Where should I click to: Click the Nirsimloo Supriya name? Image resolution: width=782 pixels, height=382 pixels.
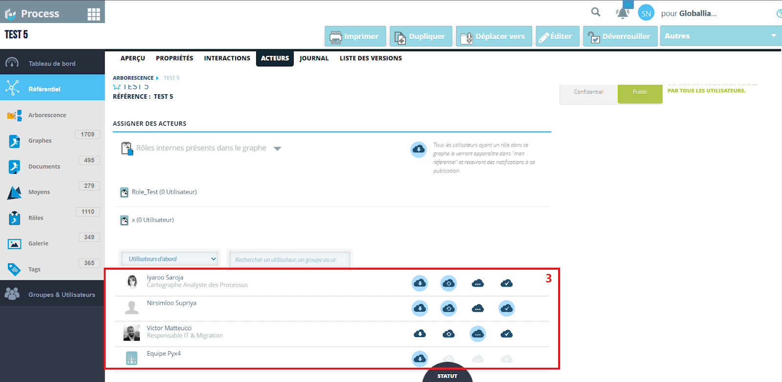point(172,303)
